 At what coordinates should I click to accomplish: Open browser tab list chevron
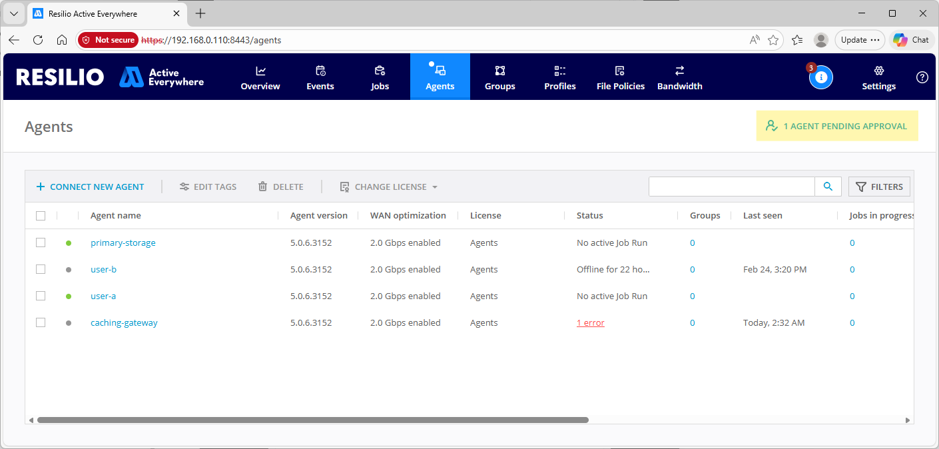[x=13, y=13]
